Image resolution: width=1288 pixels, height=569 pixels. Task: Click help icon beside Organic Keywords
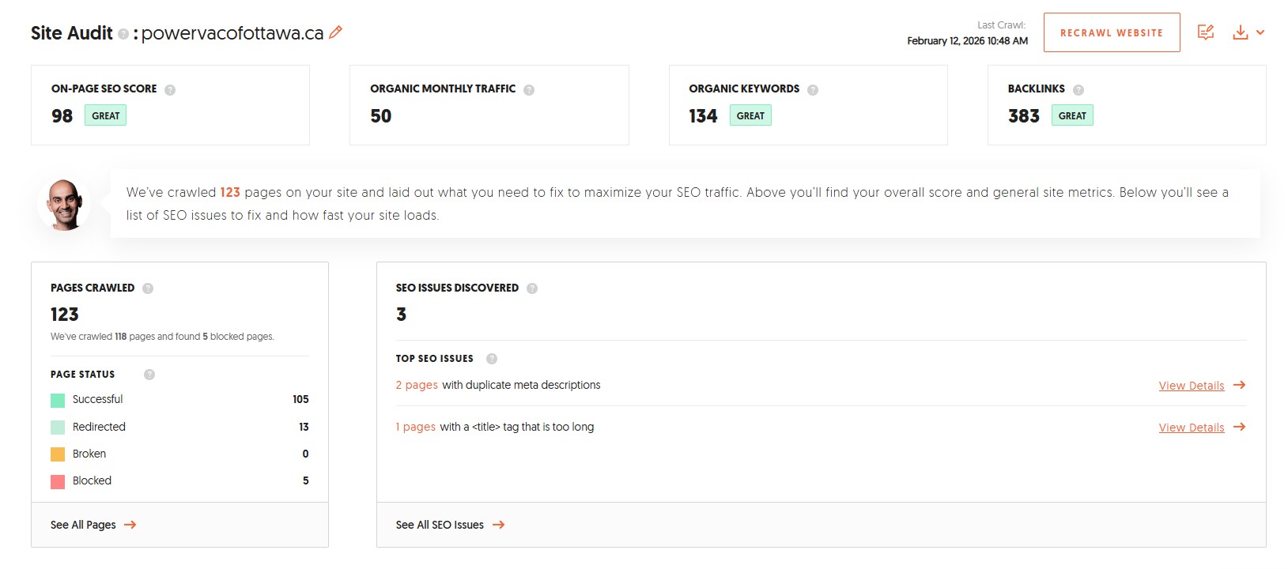click(813, 90)
